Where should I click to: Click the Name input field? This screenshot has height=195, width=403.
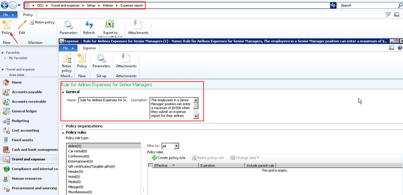[x=102, y=100]
